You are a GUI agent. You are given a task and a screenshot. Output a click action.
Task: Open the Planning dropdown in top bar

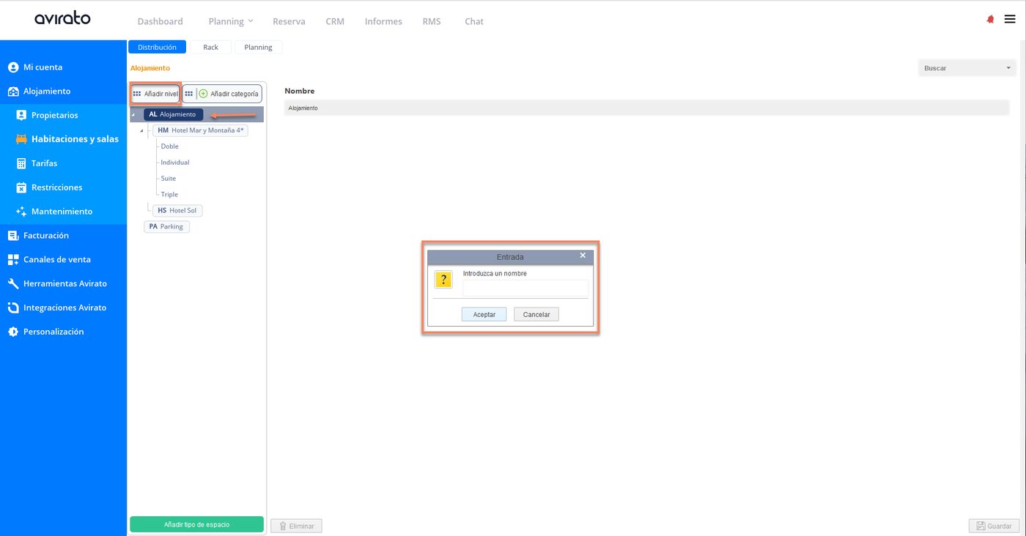click(x=231, y=21)
